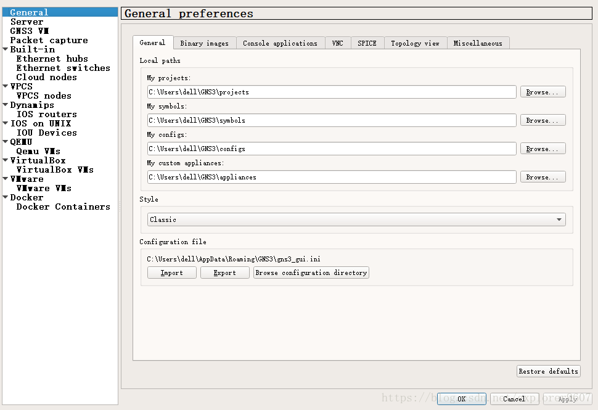Browse for the My symbols folder
This screenshot has width=598, height=410.
[x=543, y=120]
